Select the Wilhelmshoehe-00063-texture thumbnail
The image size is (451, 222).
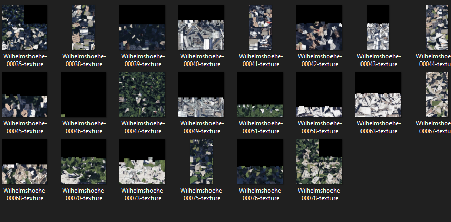click(x=378, y=94)
